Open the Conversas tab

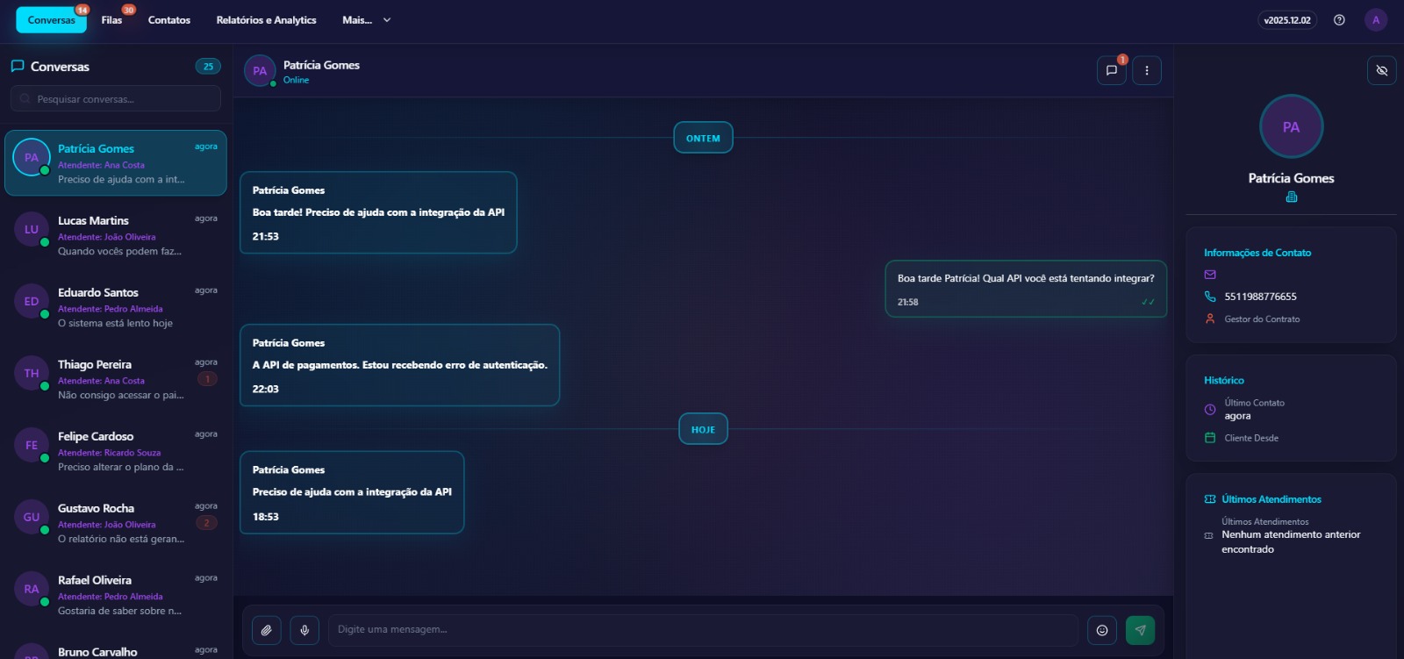pos(51,19)
